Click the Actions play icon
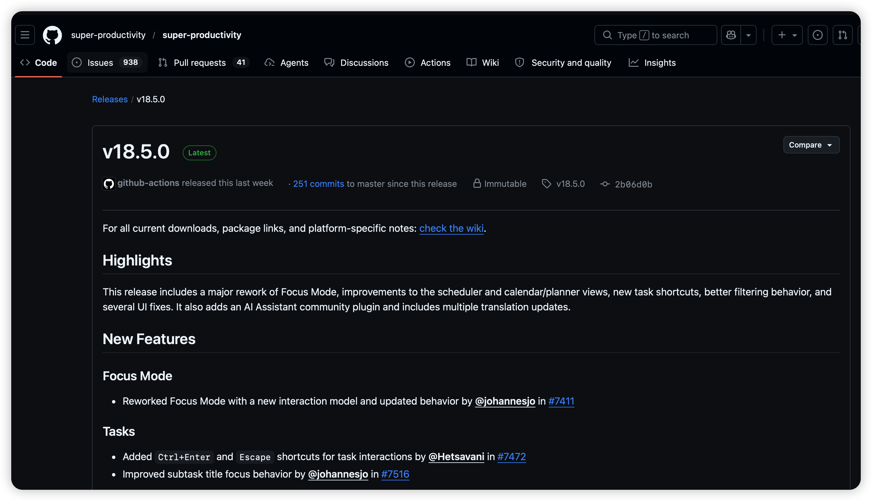Screen dimensions: 872x501 coord(409,63)
